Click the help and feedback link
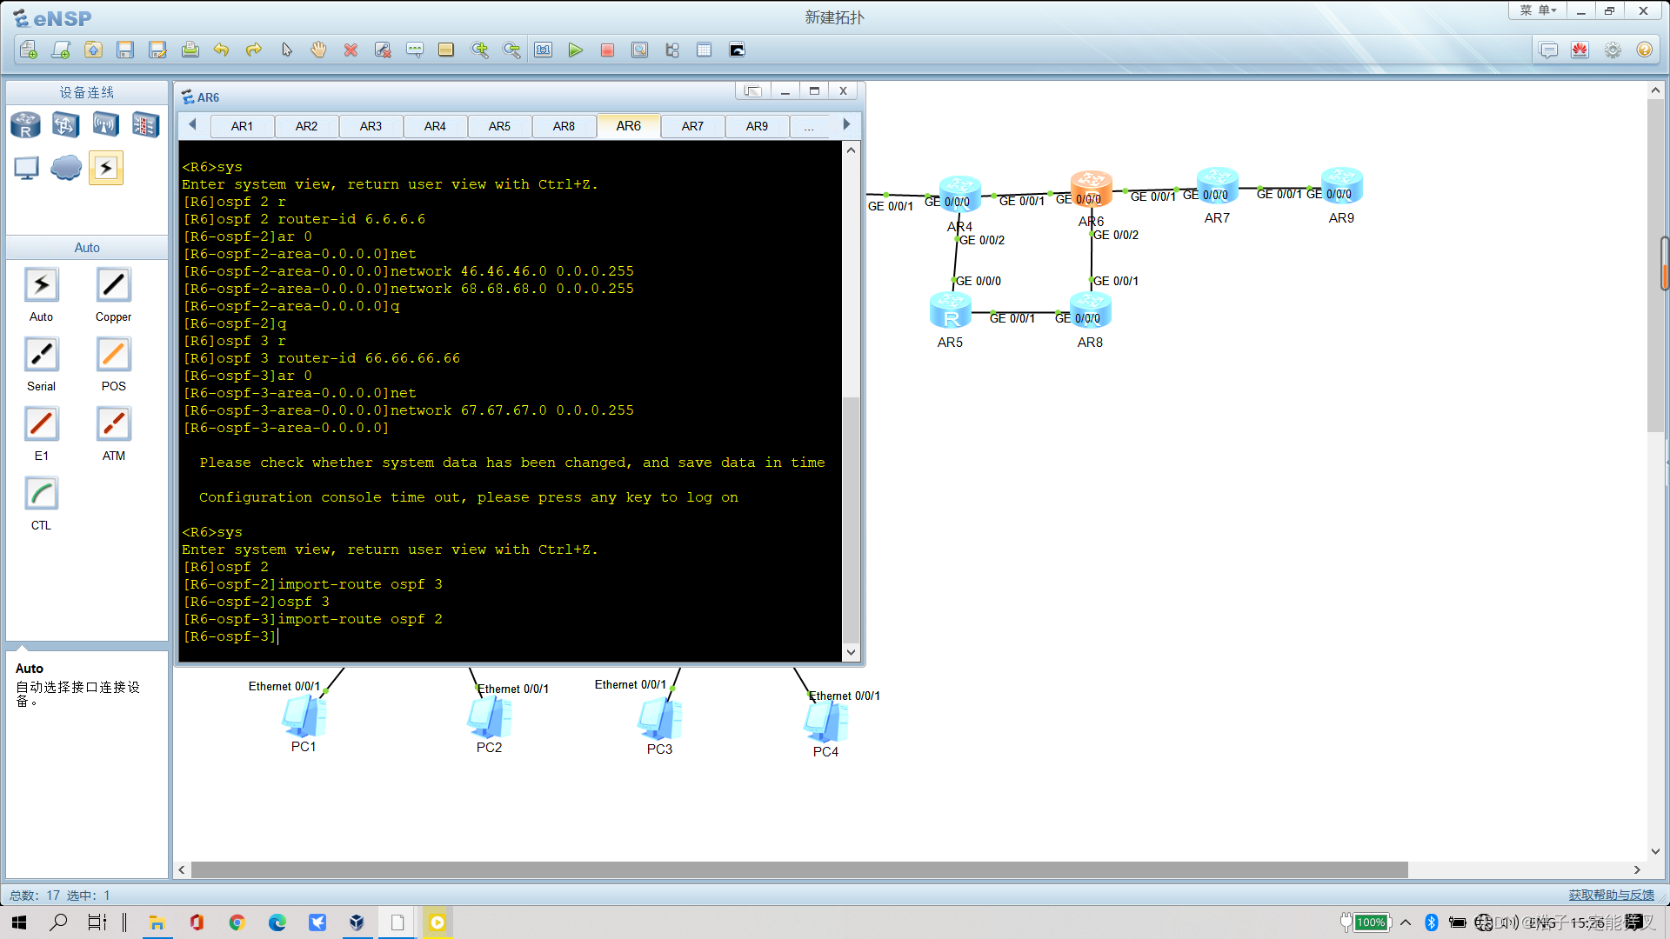This screenshot has height=939, width=1670. point(1611,895)
